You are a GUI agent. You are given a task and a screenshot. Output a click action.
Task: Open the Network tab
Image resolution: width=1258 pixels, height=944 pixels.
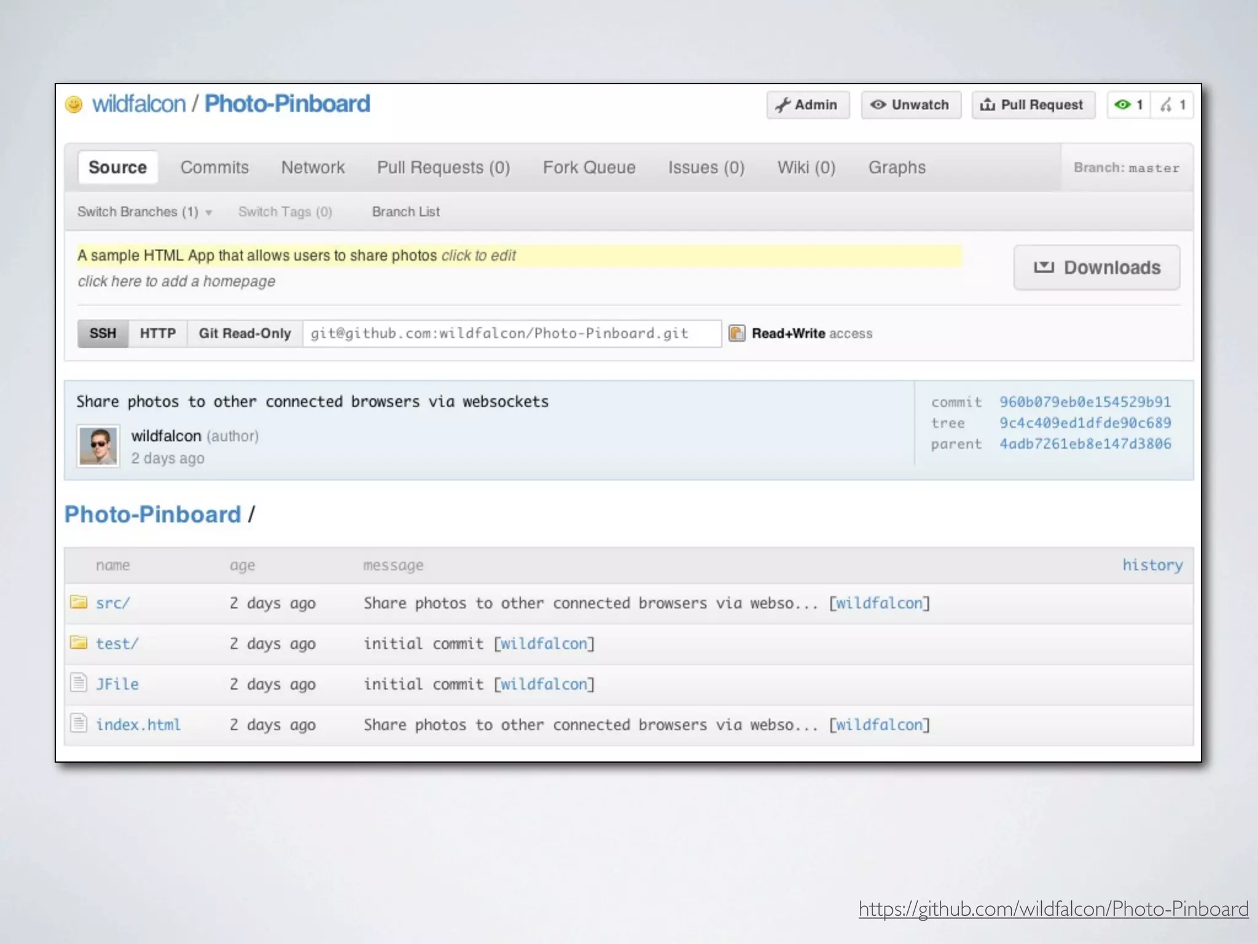point(313,167)
